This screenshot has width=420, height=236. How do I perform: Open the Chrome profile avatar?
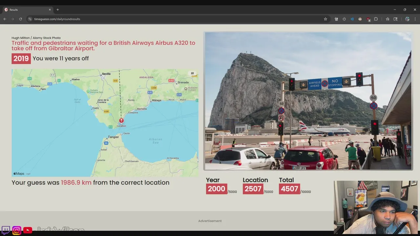(x=407, y=19)
